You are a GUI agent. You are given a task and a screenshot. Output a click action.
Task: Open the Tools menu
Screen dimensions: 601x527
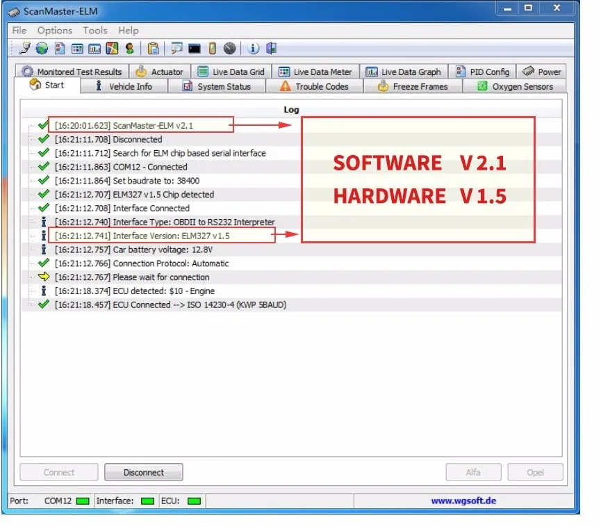click(x=95, y=31)
